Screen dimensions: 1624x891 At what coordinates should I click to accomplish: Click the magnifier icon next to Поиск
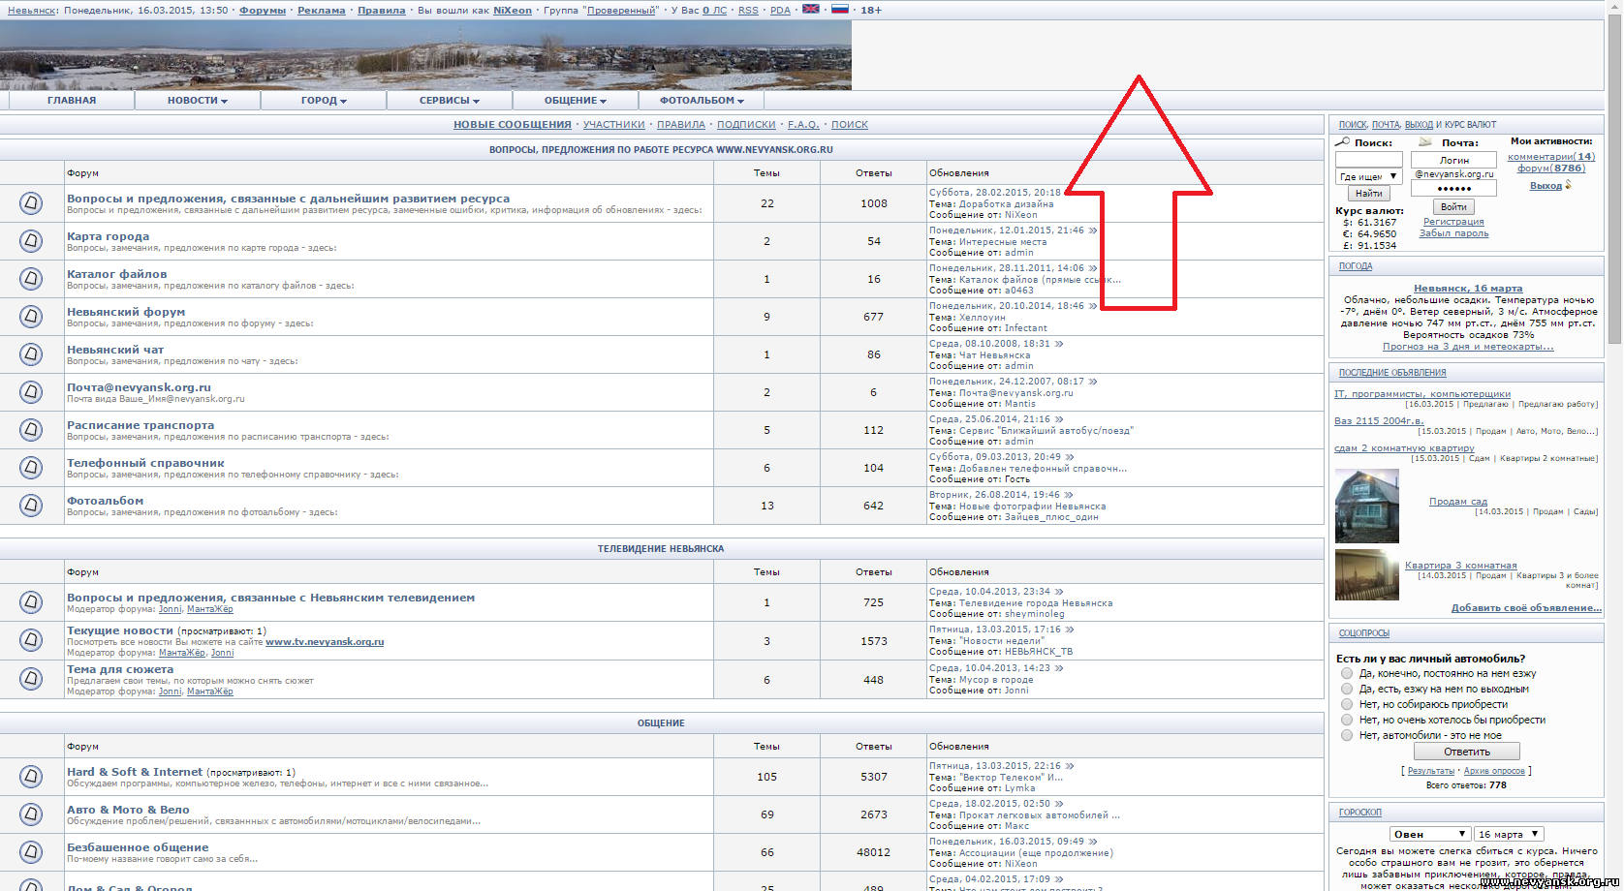[x=1343, y=142]
